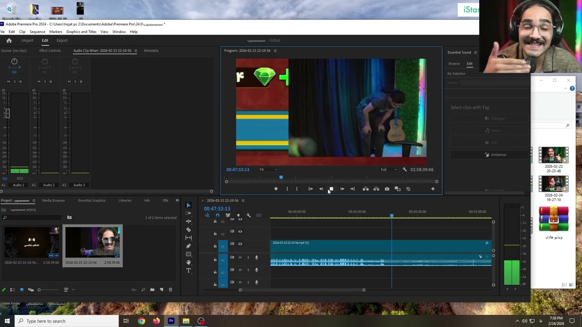Enable voice-over record on track A1
Screen dimensions: 582x327
tap(256, 258)
